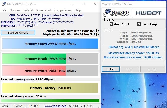Click the MaxxMEM gear icon in title bar
The height and width of the screenshot is (108, 167).
pyautogui.click(x=4, y=4)
